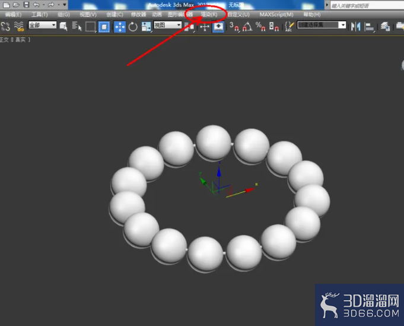The height and width of the screenshot is (326, 404).
Task: Open the 工具(T) menu
Action: tap(39, 14)
